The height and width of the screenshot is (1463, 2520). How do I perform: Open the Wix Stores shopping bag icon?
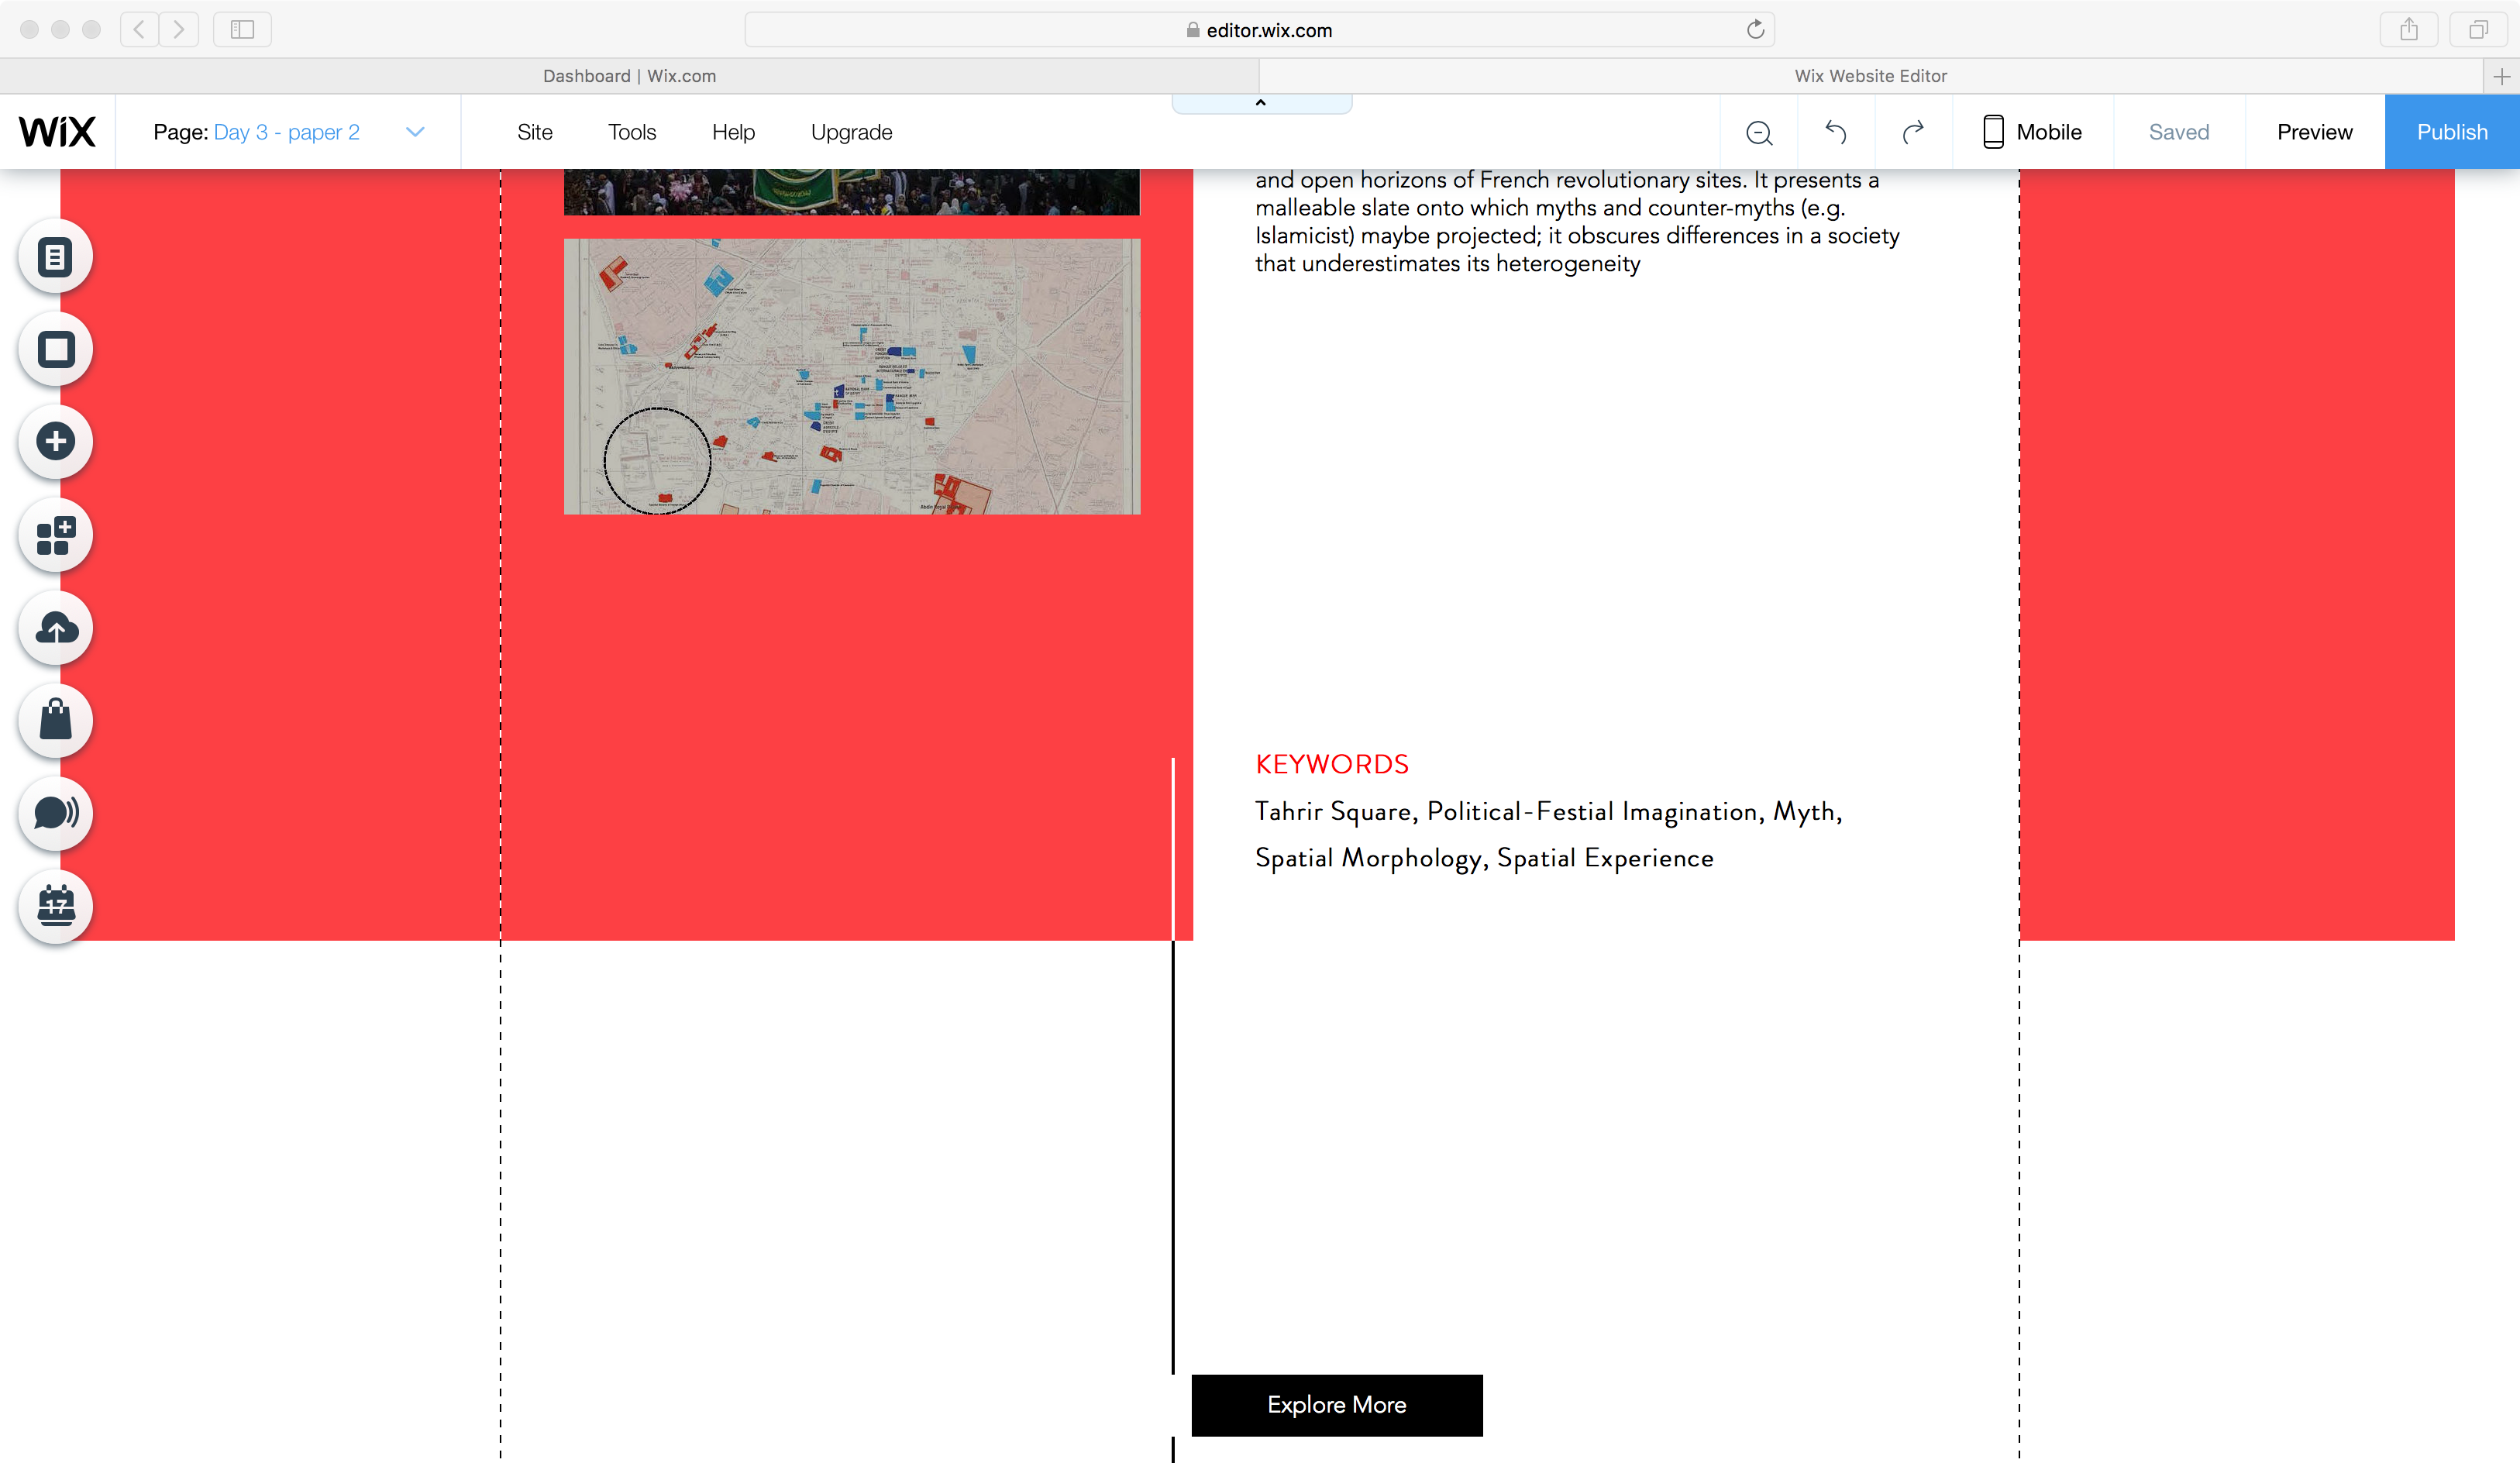(x=56, y=720)
